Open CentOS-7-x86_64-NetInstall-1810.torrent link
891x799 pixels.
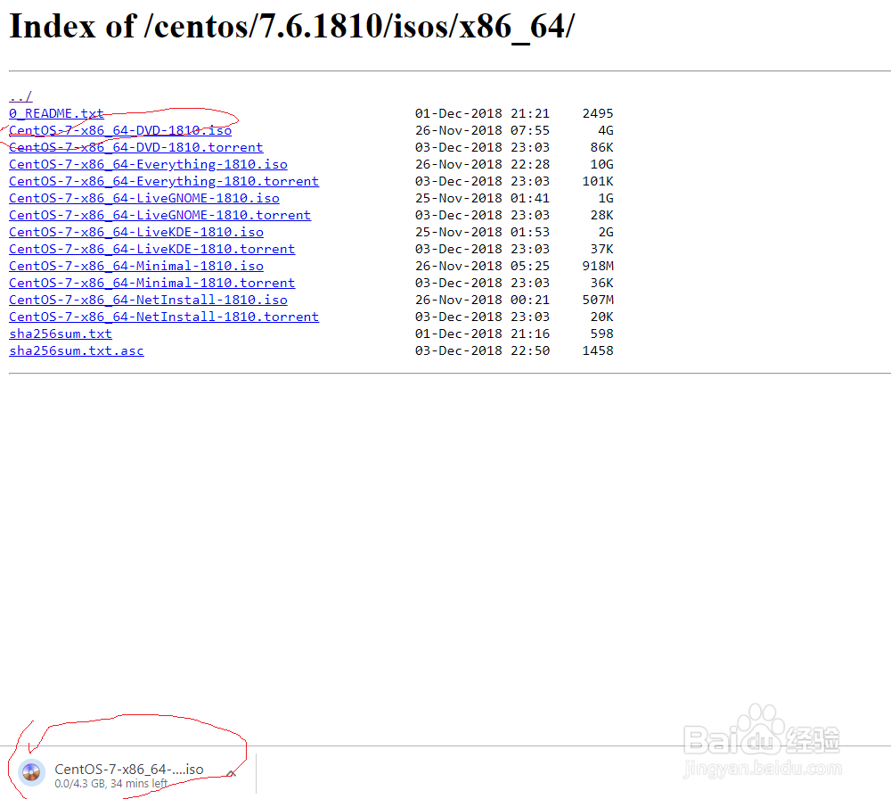(x=164, y=317)
